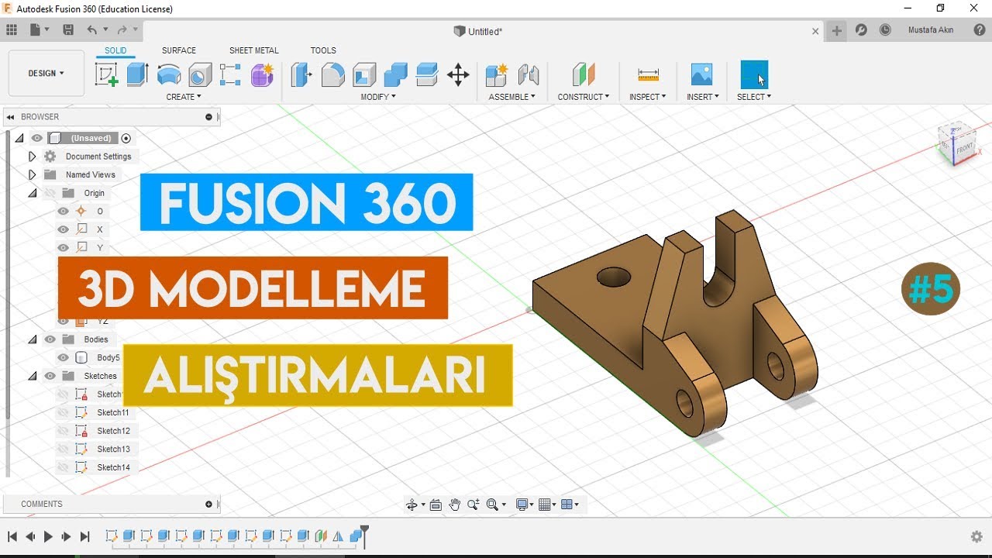Select the Create Sketch tool
This screenshot has height=558, width=992.
tap(106, 74)
